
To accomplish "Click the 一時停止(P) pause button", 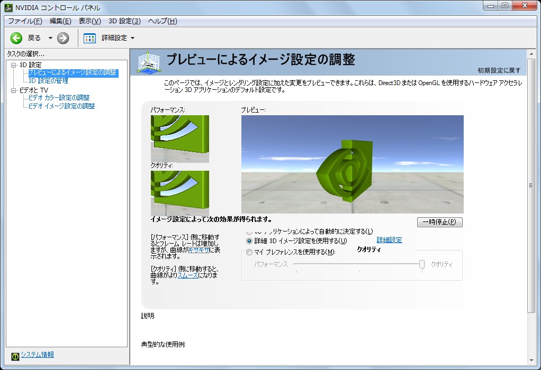I will [439, 222].
